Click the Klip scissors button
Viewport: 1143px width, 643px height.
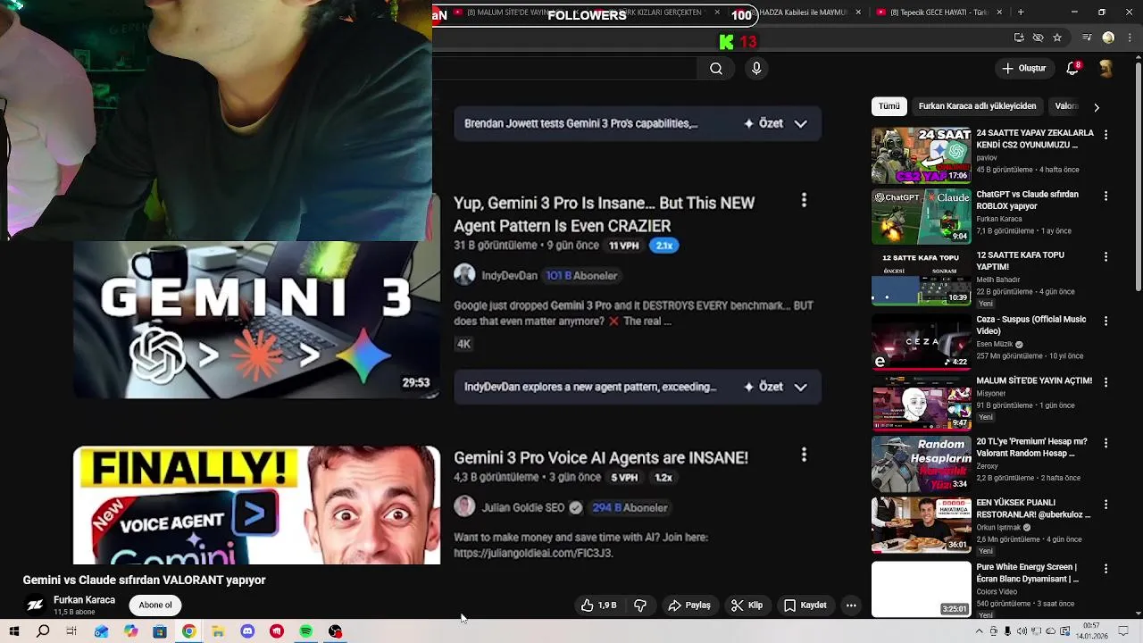[x=747, y=605]
